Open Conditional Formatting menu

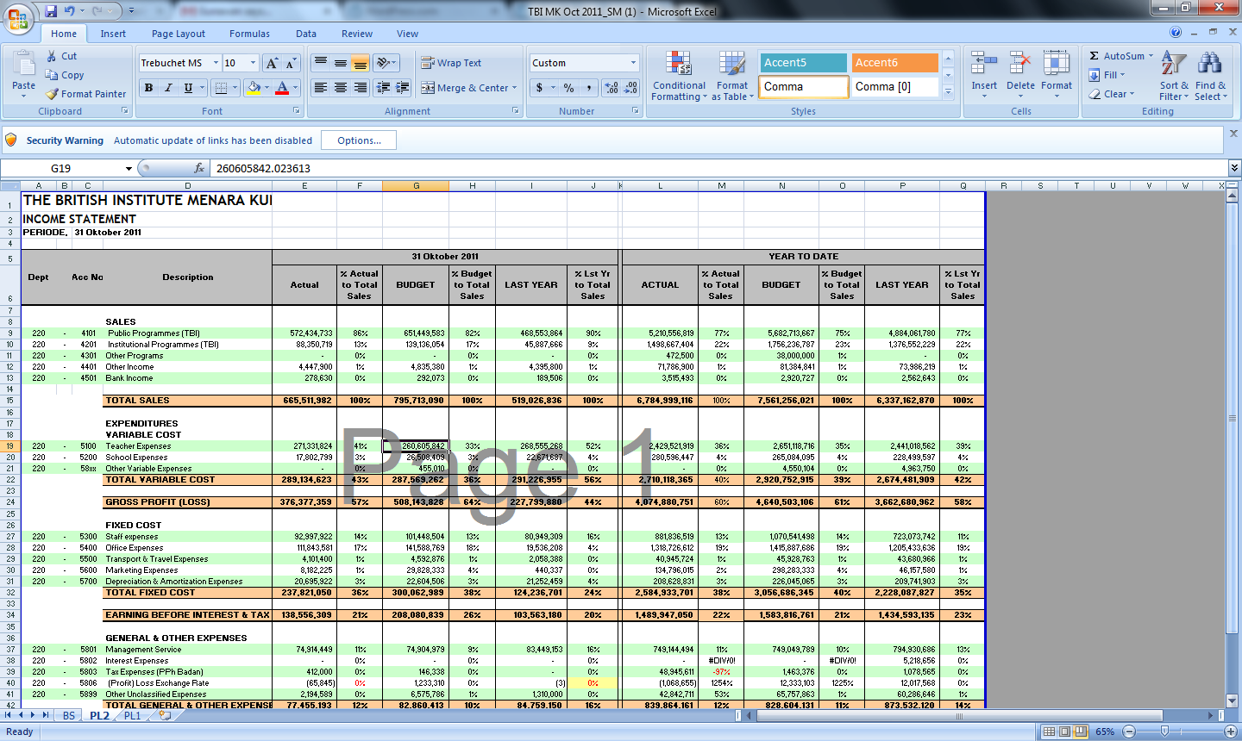pos(679,76)
